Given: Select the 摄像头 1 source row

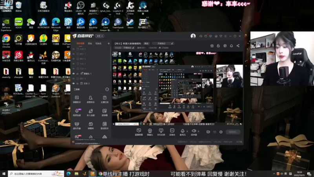Looking at the screenshot, I should [x=91, y=74].
